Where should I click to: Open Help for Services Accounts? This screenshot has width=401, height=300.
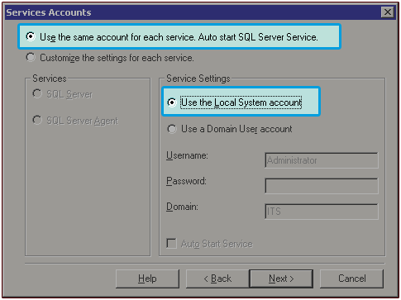click(147, 279)
